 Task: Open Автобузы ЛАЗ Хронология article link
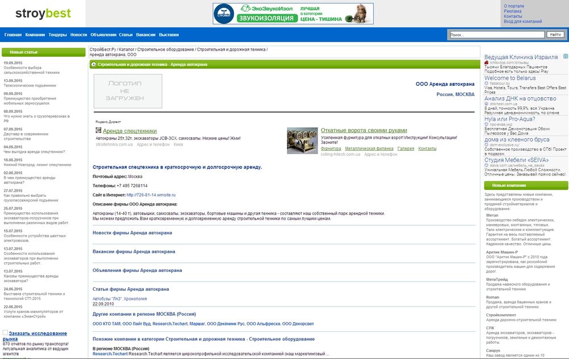coord(119,299)
